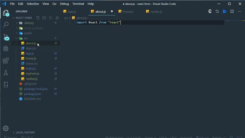Open the Help menu
The height and width of the screenshot is (138, 245).
pyautogui.click(x=91, y=4)
